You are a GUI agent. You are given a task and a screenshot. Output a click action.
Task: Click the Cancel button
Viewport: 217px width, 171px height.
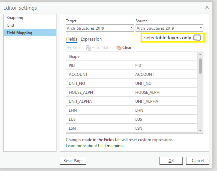pyautogui.click(x=197, y=161)
